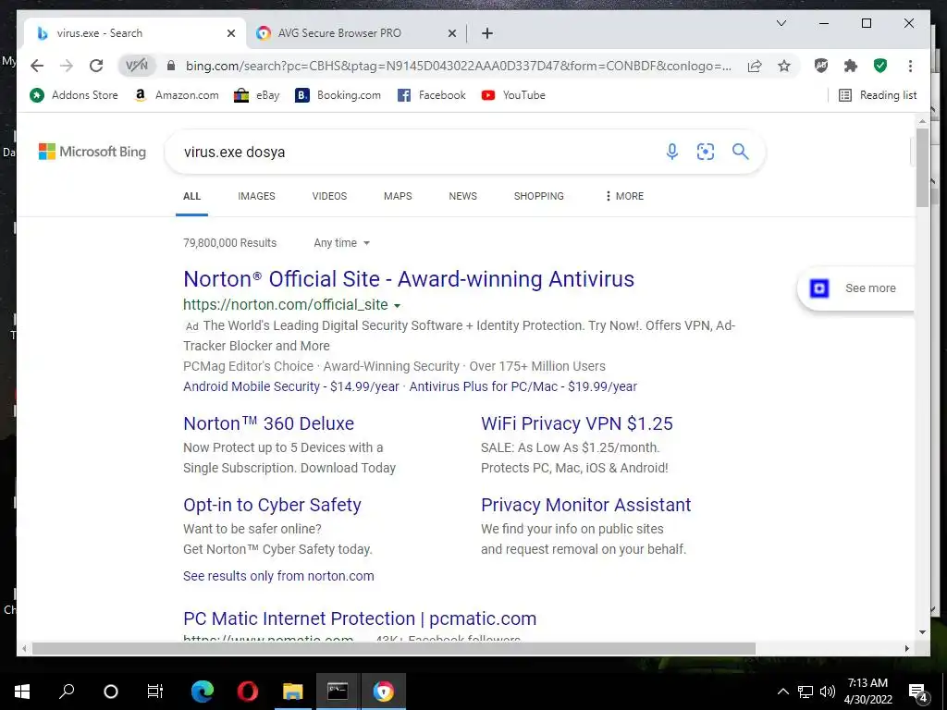947x710 pixels.
Task: Click the See more side button
Action: 856,288
